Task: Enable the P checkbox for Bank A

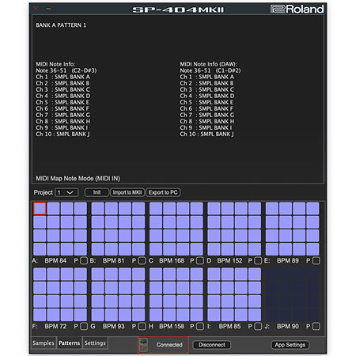Action: 84,260
